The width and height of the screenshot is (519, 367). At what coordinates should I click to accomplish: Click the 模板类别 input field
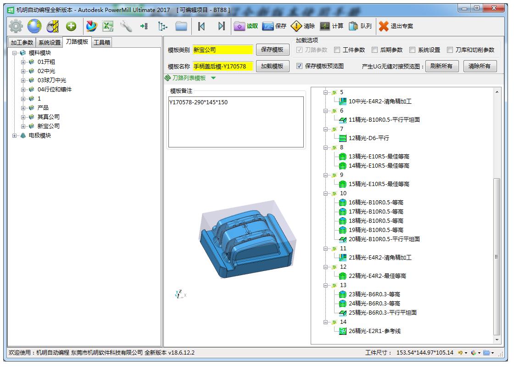(x=223, y=50)
